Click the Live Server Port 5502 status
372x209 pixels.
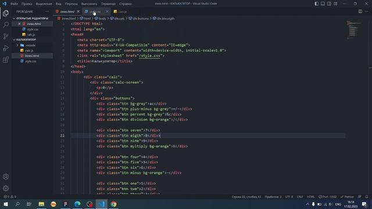[x=327, y=197]
